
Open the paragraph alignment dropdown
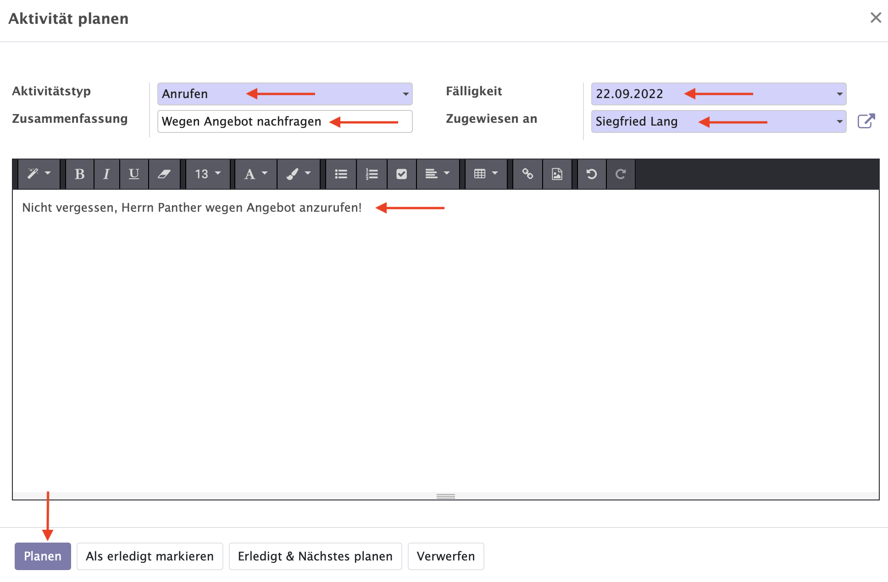tap(438, 174)
